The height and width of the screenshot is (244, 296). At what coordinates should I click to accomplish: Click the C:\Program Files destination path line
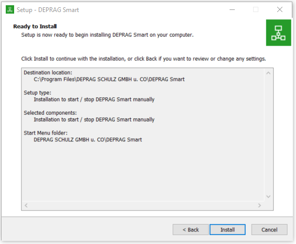coord(109,80)
